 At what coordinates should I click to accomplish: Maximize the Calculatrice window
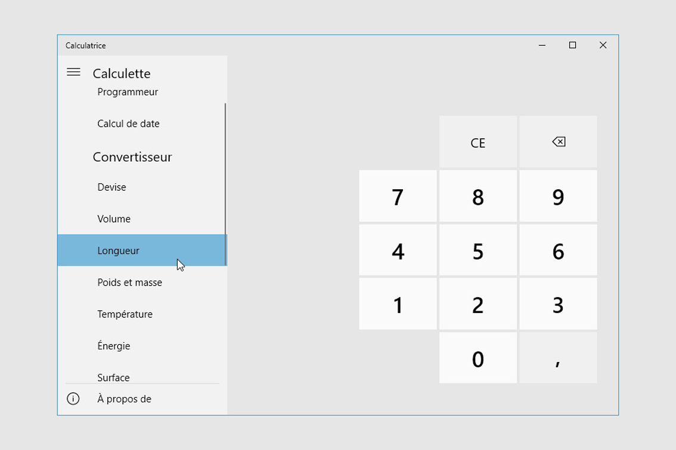[572, 45]
